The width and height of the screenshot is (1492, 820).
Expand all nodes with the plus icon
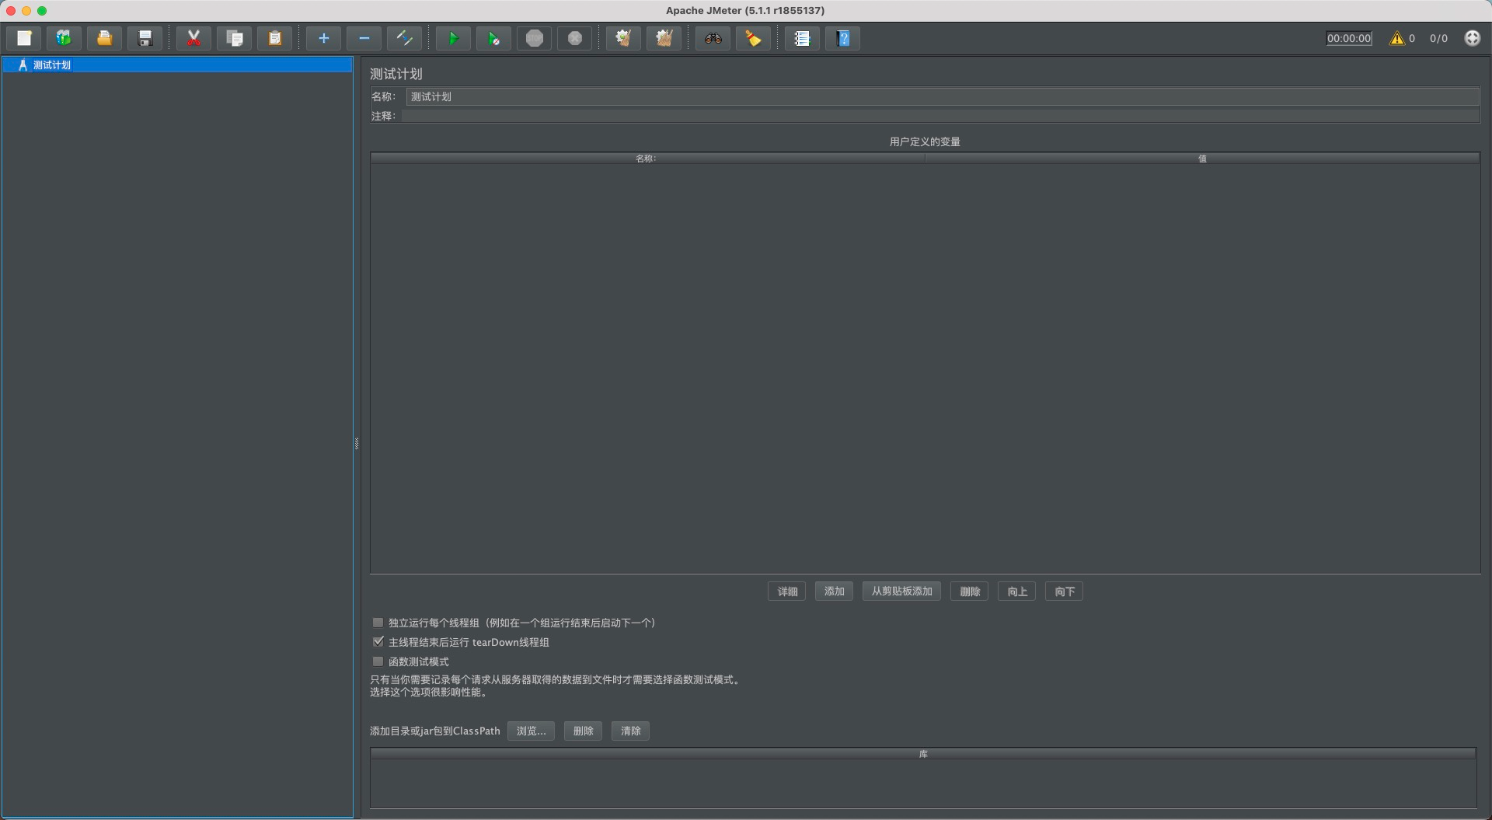coord(323,38)
